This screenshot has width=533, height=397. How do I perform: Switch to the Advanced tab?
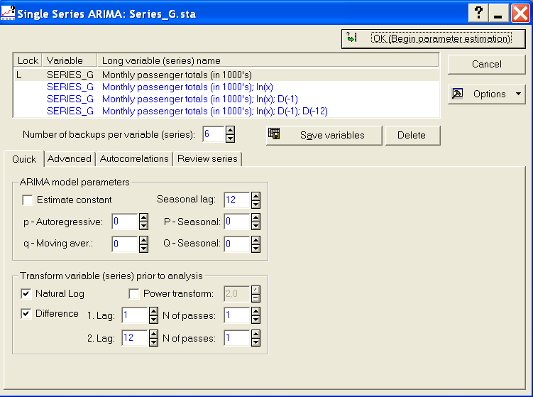tap(69, 158)
